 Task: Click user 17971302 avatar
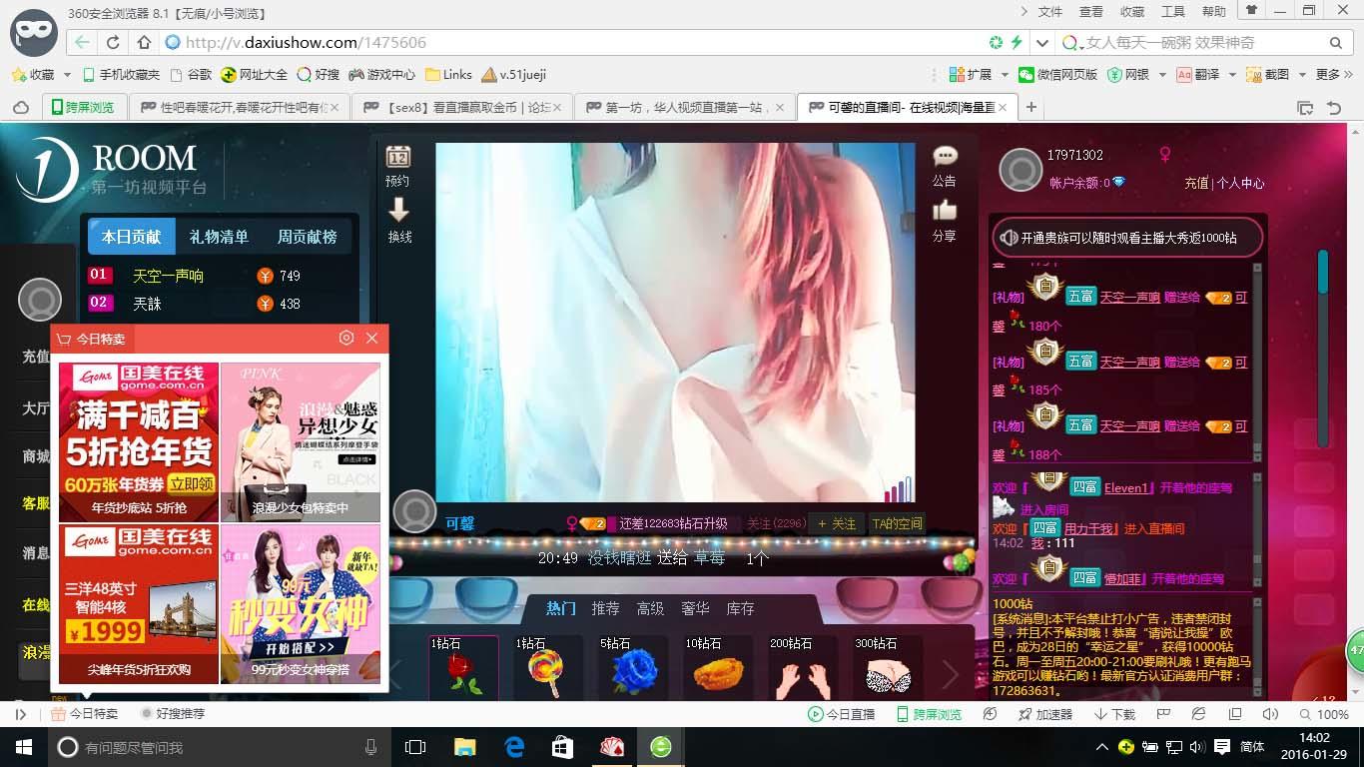[1021, 171]
